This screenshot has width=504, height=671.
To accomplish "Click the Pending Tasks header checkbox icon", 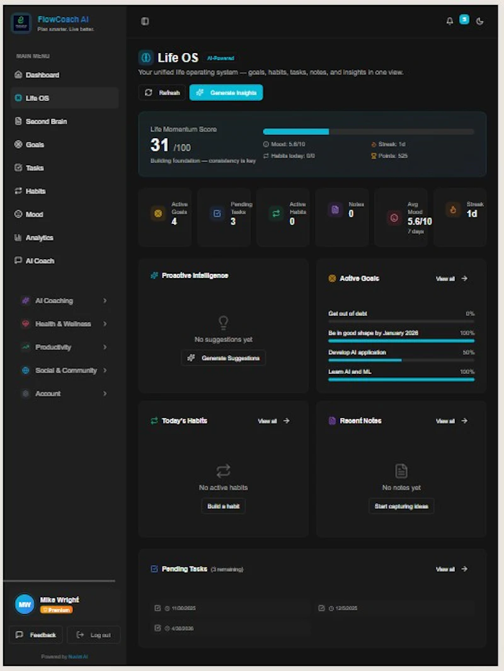I will point(154,569).
